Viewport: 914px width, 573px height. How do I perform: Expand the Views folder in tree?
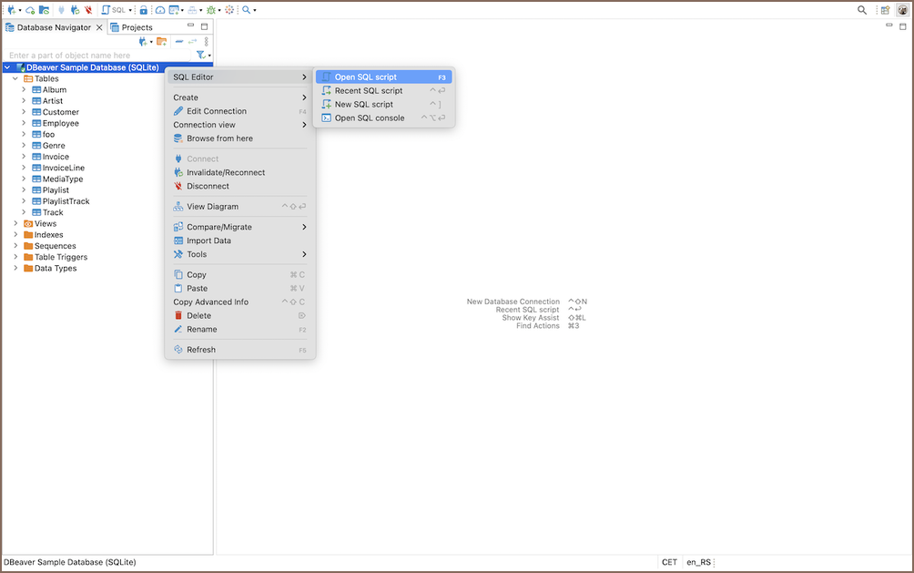(15, 223)
